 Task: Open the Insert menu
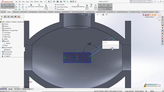27,2
